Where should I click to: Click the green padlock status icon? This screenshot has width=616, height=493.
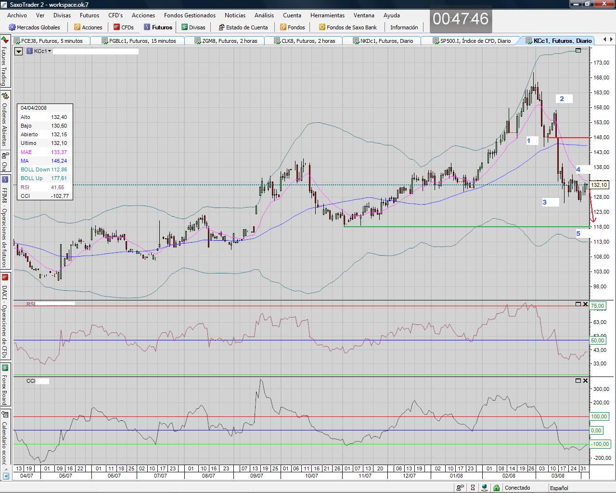[x=496, y=488]
